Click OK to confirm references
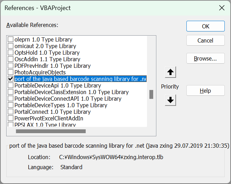The width and height of the screenshot is (231, 184). 205,26
